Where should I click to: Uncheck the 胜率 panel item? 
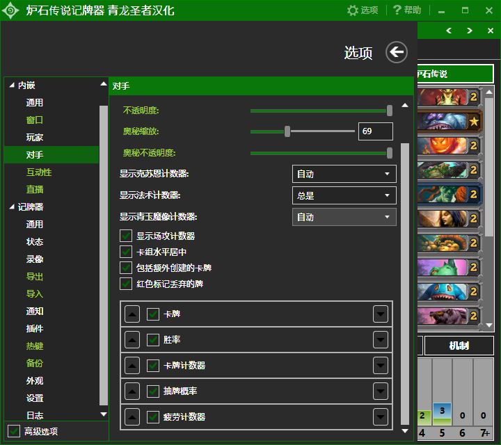coord(152,339)
